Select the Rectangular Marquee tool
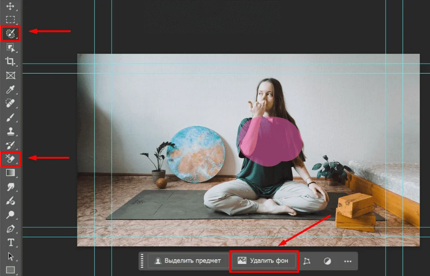This screenshot has width=430, height=276. pos(10,20)
